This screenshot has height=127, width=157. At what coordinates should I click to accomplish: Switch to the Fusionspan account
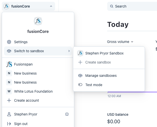point(38,64)
